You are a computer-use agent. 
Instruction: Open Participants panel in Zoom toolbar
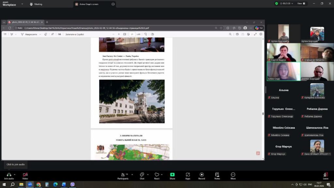click(123, 175)
